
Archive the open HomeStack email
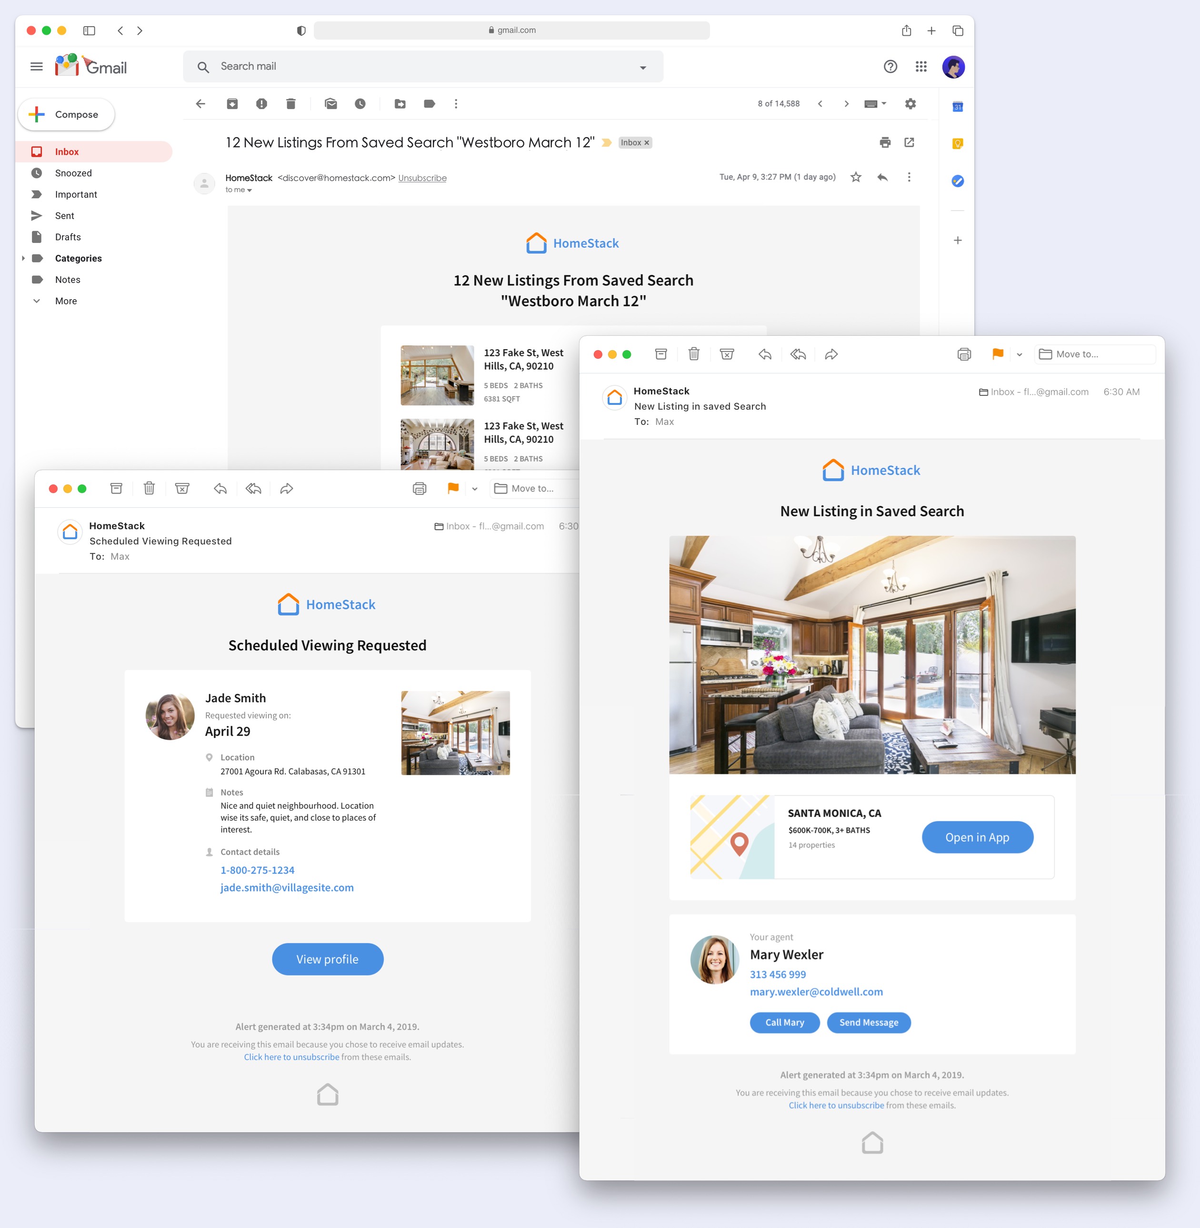coord(232,103)
